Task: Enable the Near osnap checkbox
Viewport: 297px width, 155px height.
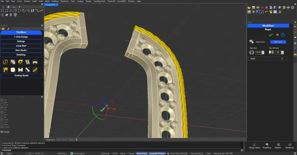Action: [x=2, y=102]
